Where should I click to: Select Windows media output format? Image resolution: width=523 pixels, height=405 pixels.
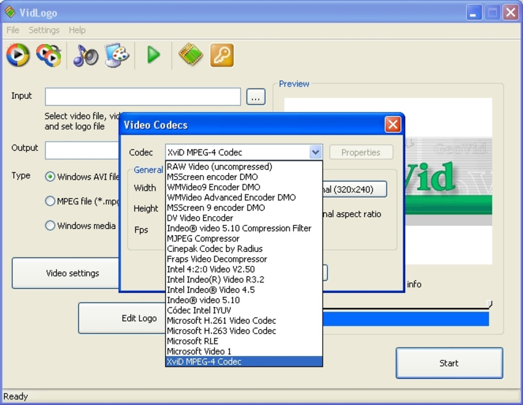pos(50,226)
